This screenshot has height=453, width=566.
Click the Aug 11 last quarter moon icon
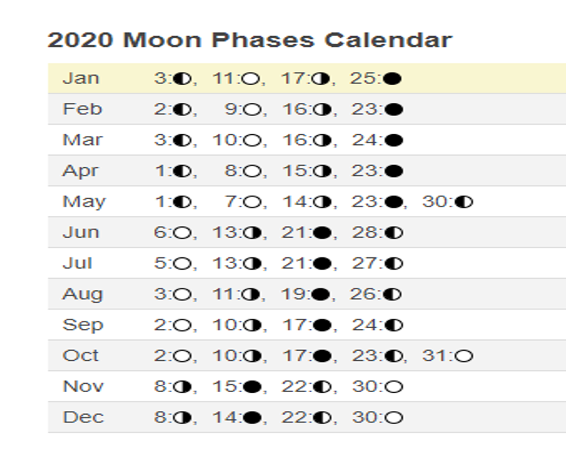click(x=250, y=295)
